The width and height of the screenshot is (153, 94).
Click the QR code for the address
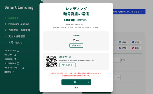[x=52, y=61]
